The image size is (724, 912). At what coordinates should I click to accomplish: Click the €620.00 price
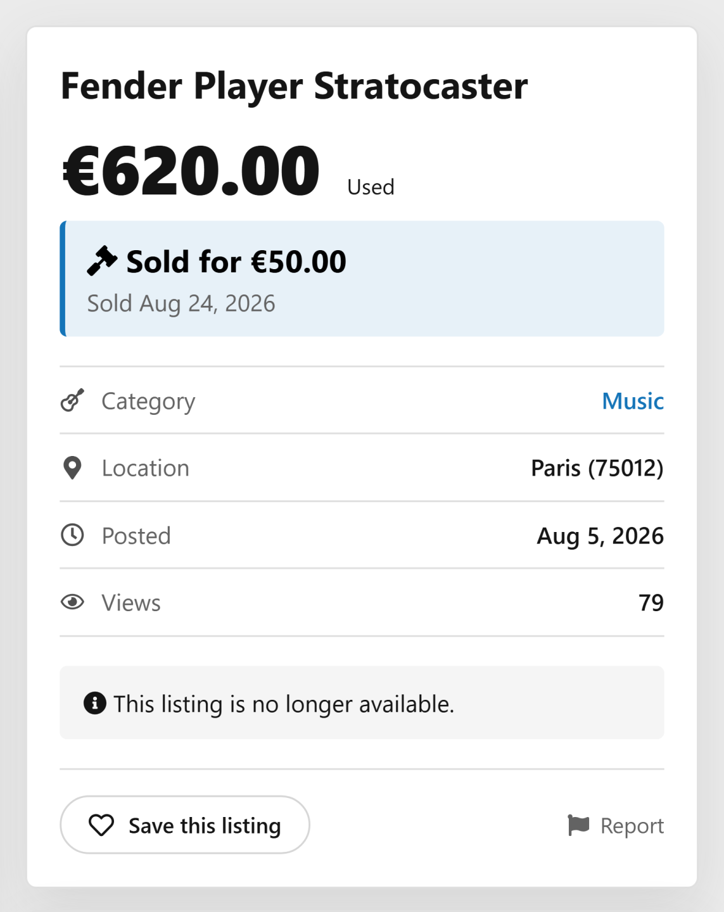pyautogui.click(x=191, y=171)
